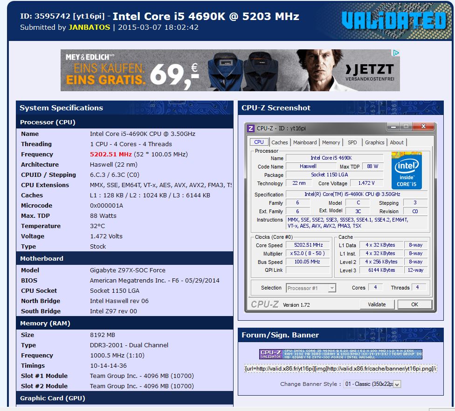Switch to the Caches tab in CPU-Z

[279, 142]
